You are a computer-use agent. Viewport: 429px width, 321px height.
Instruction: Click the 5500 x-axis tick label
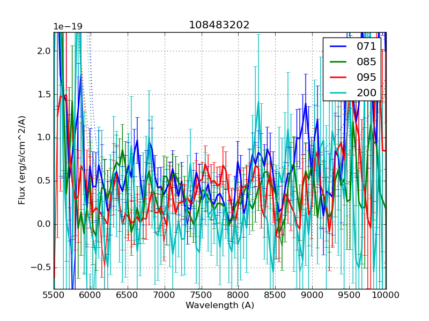click(54, 295)
